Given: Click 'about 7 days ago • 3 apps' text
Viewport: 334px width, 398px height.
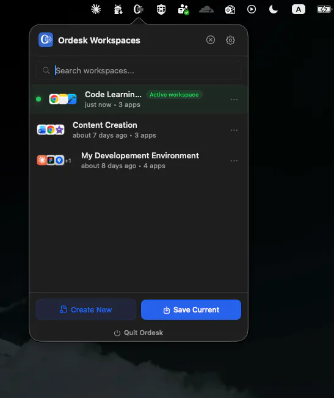Looking at the screenshot, I should click(x=114, y=135).
